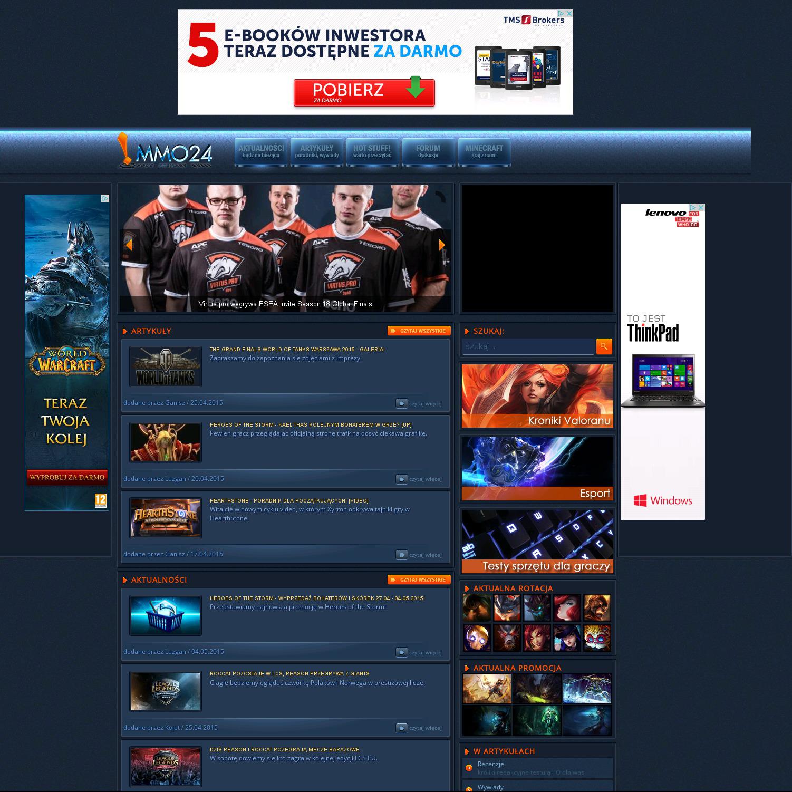Click czytaj więcej for Kael'thas article
This screenshot has height=792, width=792.
(419, 479)
